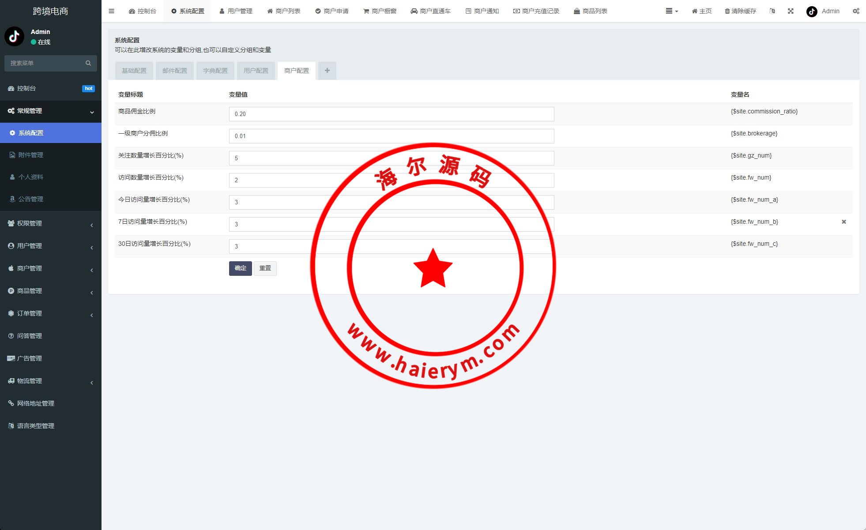Open the settings gears icon top-right
This screenshot has width=866, height=530.
pyautogui.click(x=856, y=11)
